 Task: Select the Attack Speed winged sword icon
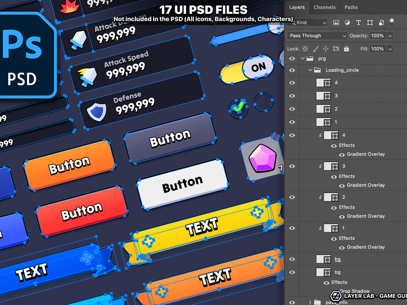(x=88, y=77)
